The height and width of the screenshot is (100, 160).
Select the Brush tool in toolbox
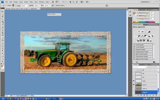pyautogui.click(x=2, y=30)
